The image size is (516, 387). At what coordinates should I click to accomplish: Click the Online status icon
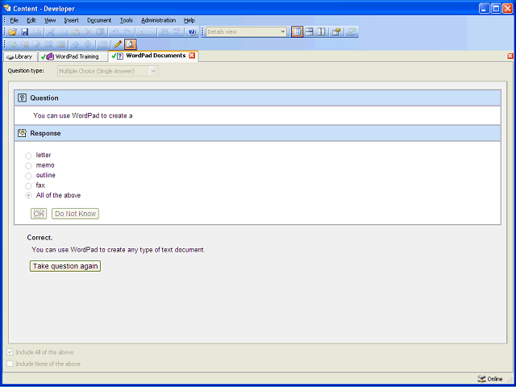click(481, 379)
